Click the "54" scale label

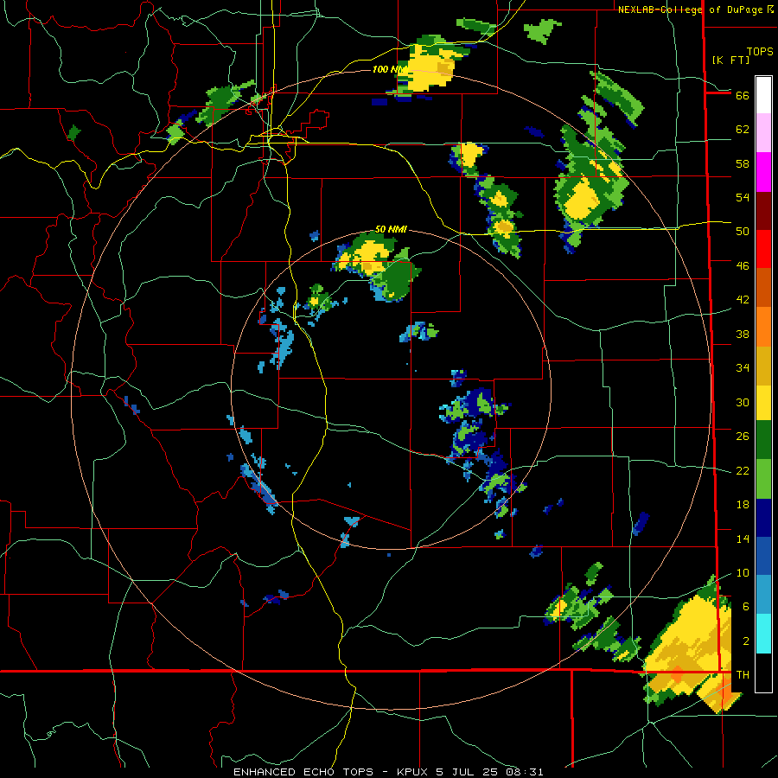pyautogui.click(x=743, y=197)
